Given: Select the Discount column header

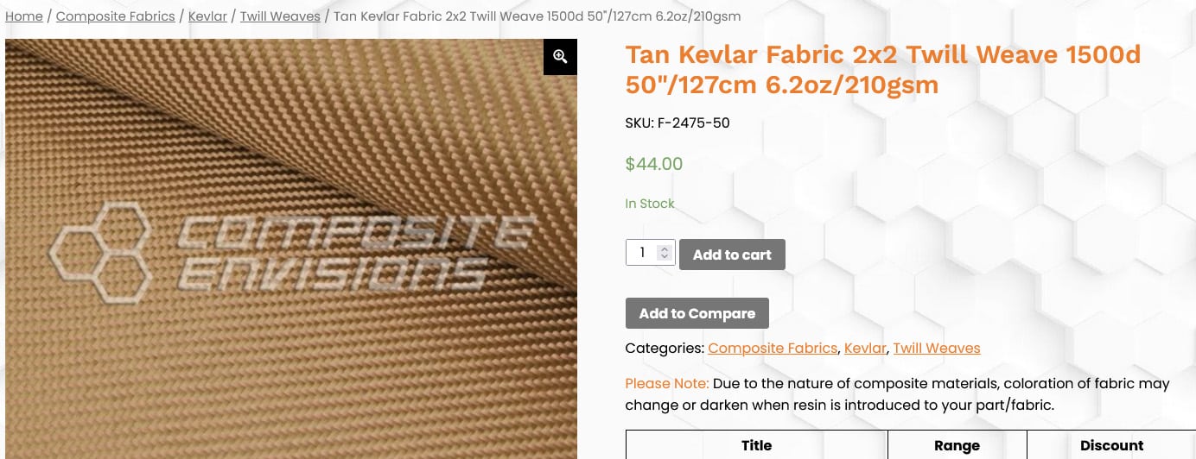Looking at the screenshot, I should [x=1111, y=445].
